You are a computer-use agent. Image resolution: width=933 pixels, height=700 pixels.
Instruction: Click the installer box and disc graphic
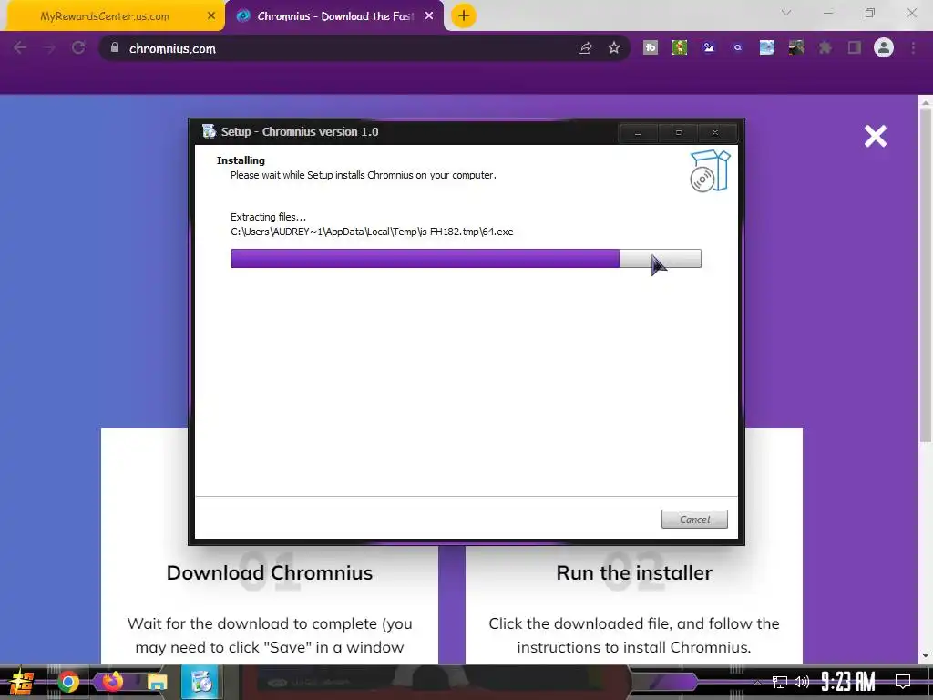(x=709, y=171)
